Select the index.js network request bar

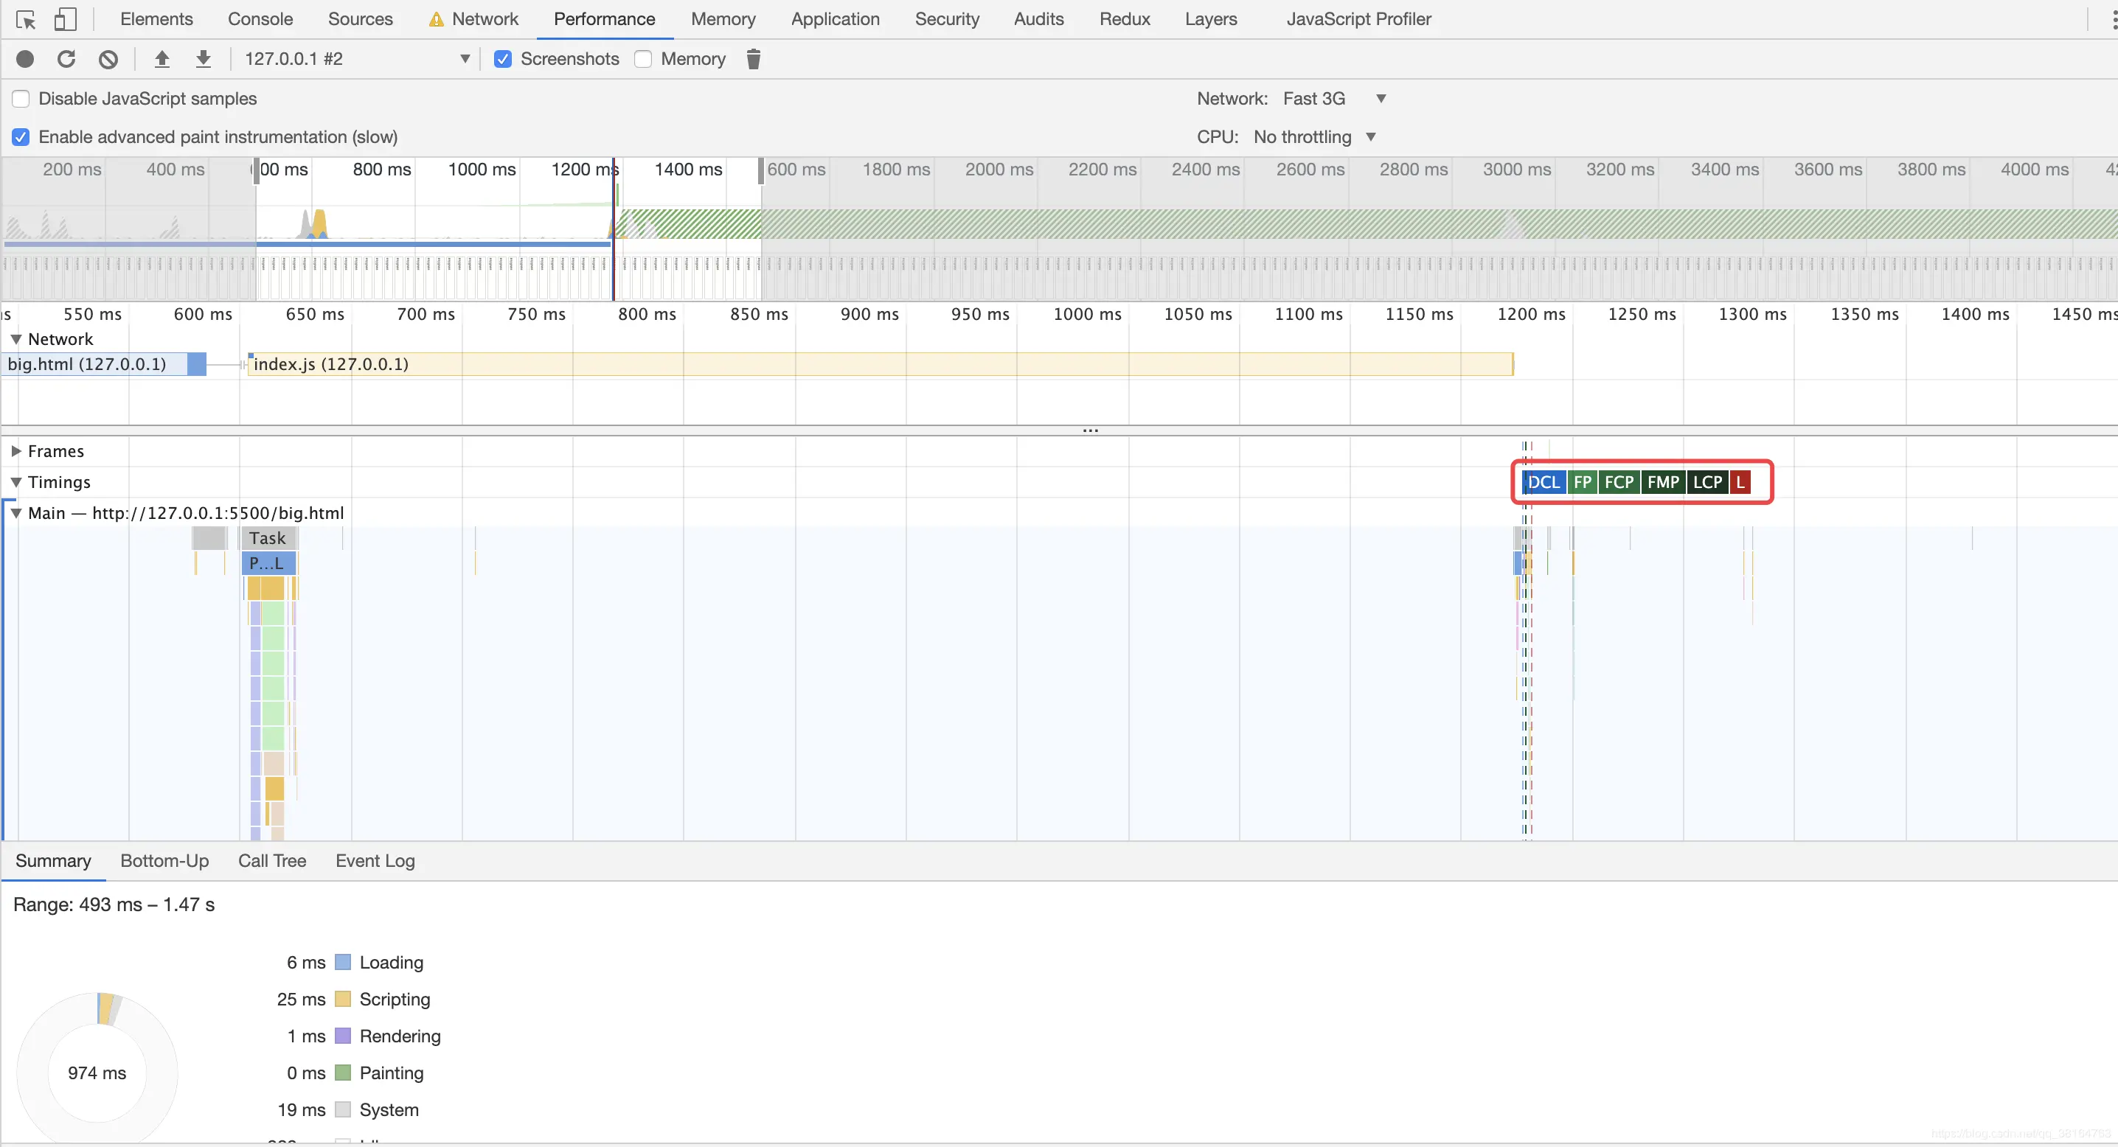[x=880, y=364]
